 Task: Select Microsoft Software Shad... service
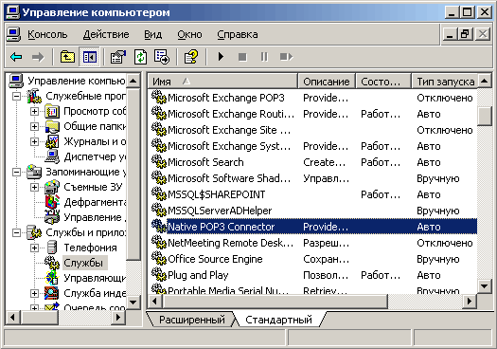229,178
